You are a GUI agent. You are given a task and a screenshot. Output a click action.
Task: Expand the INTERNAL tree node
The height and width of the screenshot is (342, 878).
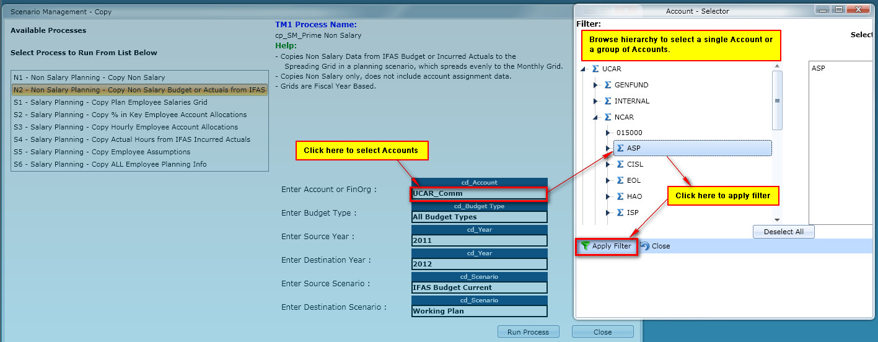[x=596, y=101]
